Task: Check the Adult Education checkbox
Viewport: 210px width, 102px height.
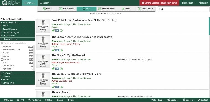Action: [x=2, y=66]
